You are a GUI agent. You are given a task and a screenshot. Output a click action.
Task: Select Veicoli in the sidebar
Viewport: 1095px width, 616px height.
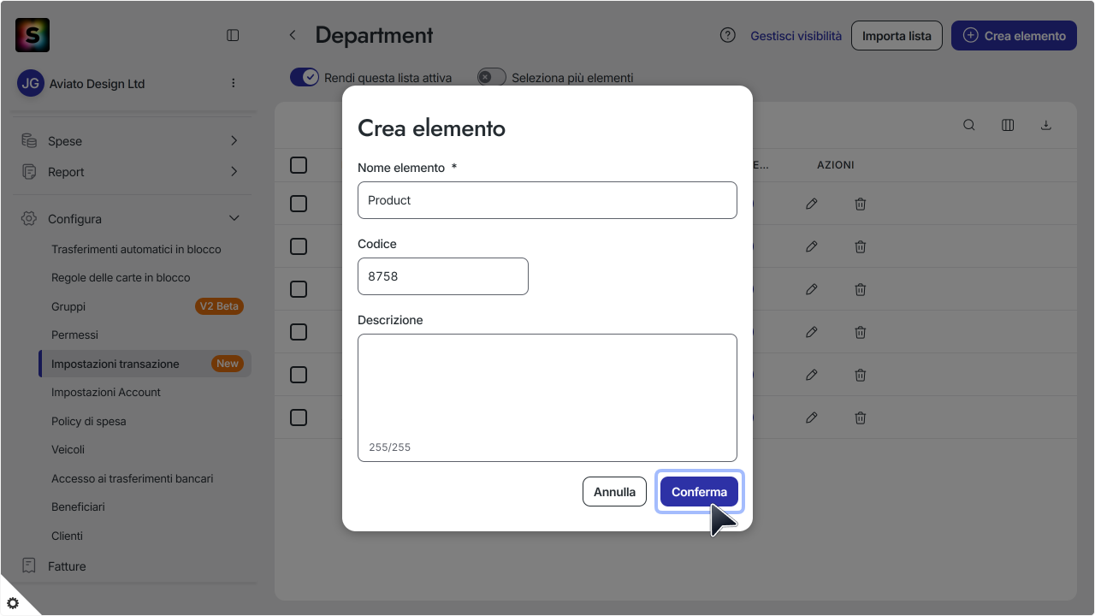pos(68,449)
